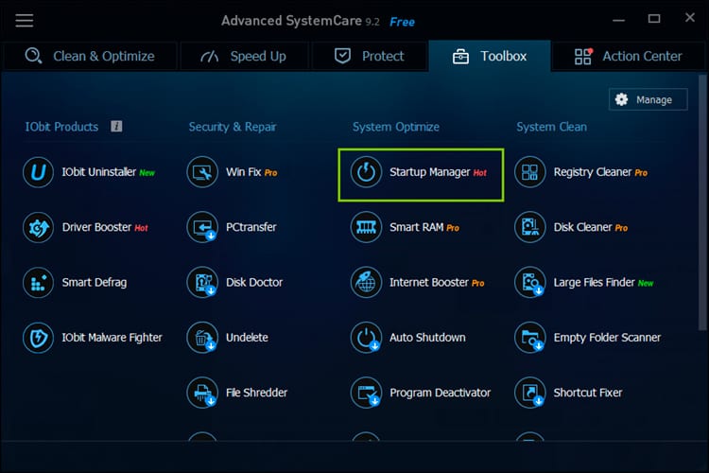This screenshot has width=709, height=473.
Task: Click the IObit Products info icon
Action: (116, 126)
